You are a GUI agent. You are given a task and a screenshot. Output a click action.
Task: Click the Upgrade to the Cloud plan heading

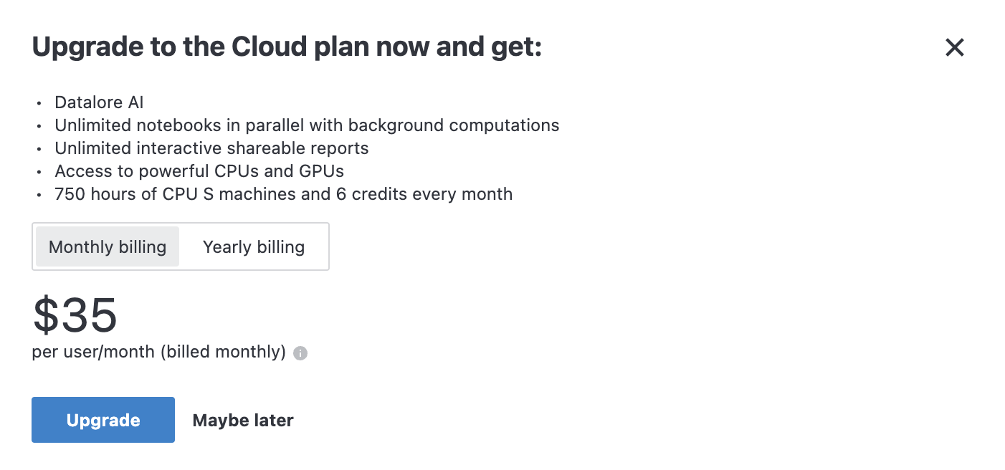coord(287,48)
